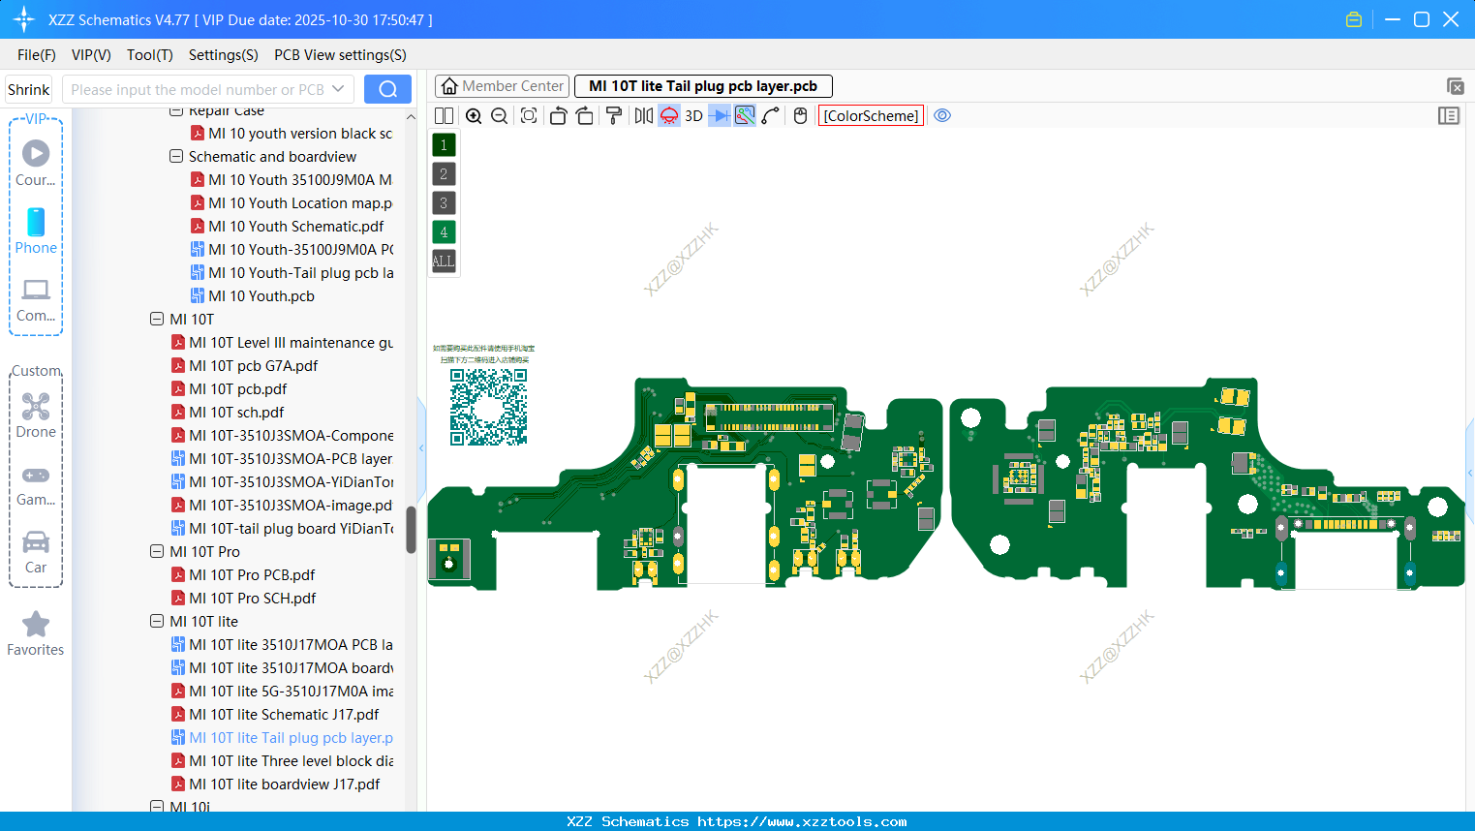Open the Member Center

tap(502, 85)
